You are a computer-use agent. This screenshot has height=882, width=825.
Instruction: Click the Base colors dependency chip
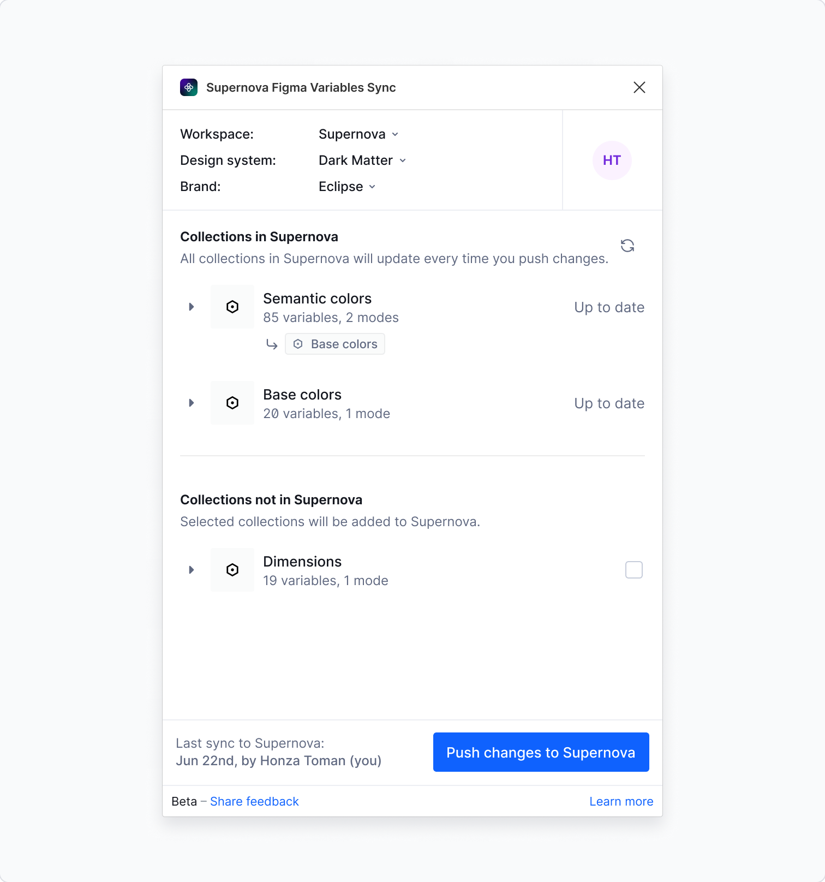(334, 344)
